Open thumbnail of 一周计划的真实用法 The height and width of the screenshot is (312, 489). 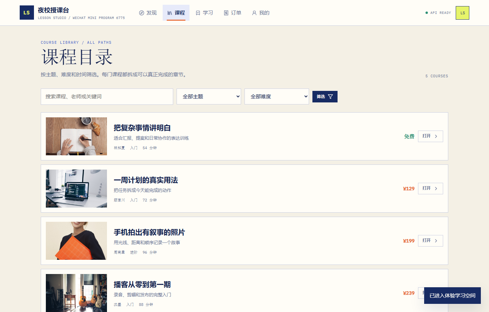76,189
